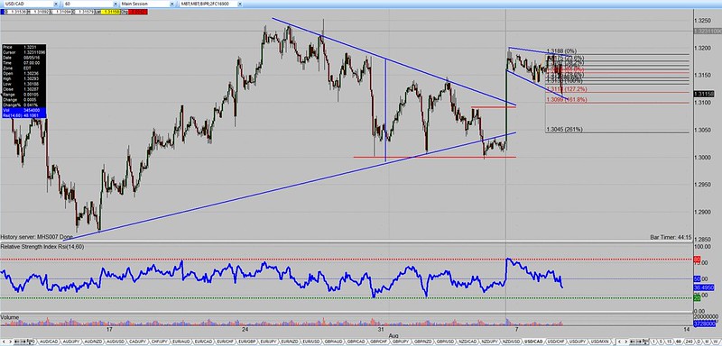Switch to the CAD/JPY tab
This screenshot has height=346, width=722.
[137, 341]
